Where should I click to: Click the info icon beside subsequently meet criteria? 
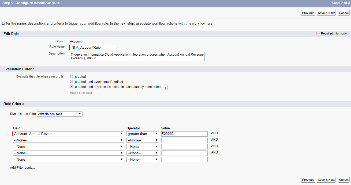pyautogui.click(x=166, y=88)
